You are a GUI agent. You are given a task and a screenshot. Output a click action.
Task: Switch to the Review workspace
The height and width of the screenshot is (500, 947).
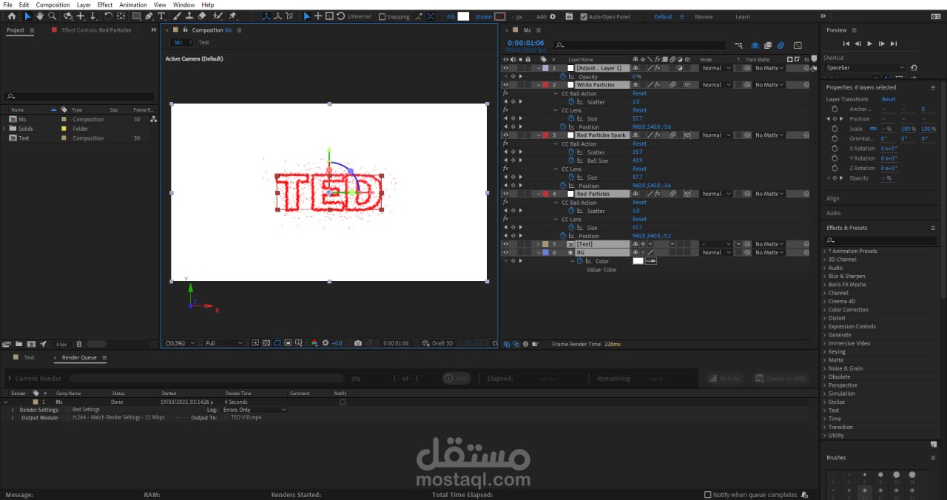(704, 16)
